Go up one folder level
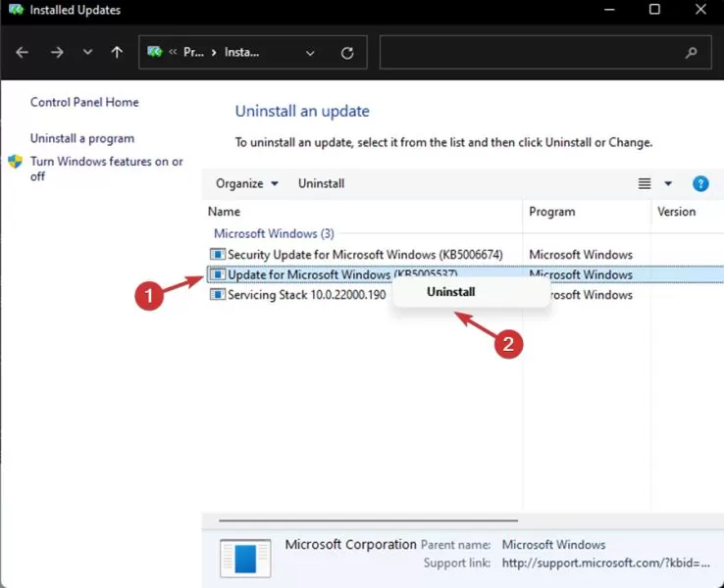 tap(117, 52)
